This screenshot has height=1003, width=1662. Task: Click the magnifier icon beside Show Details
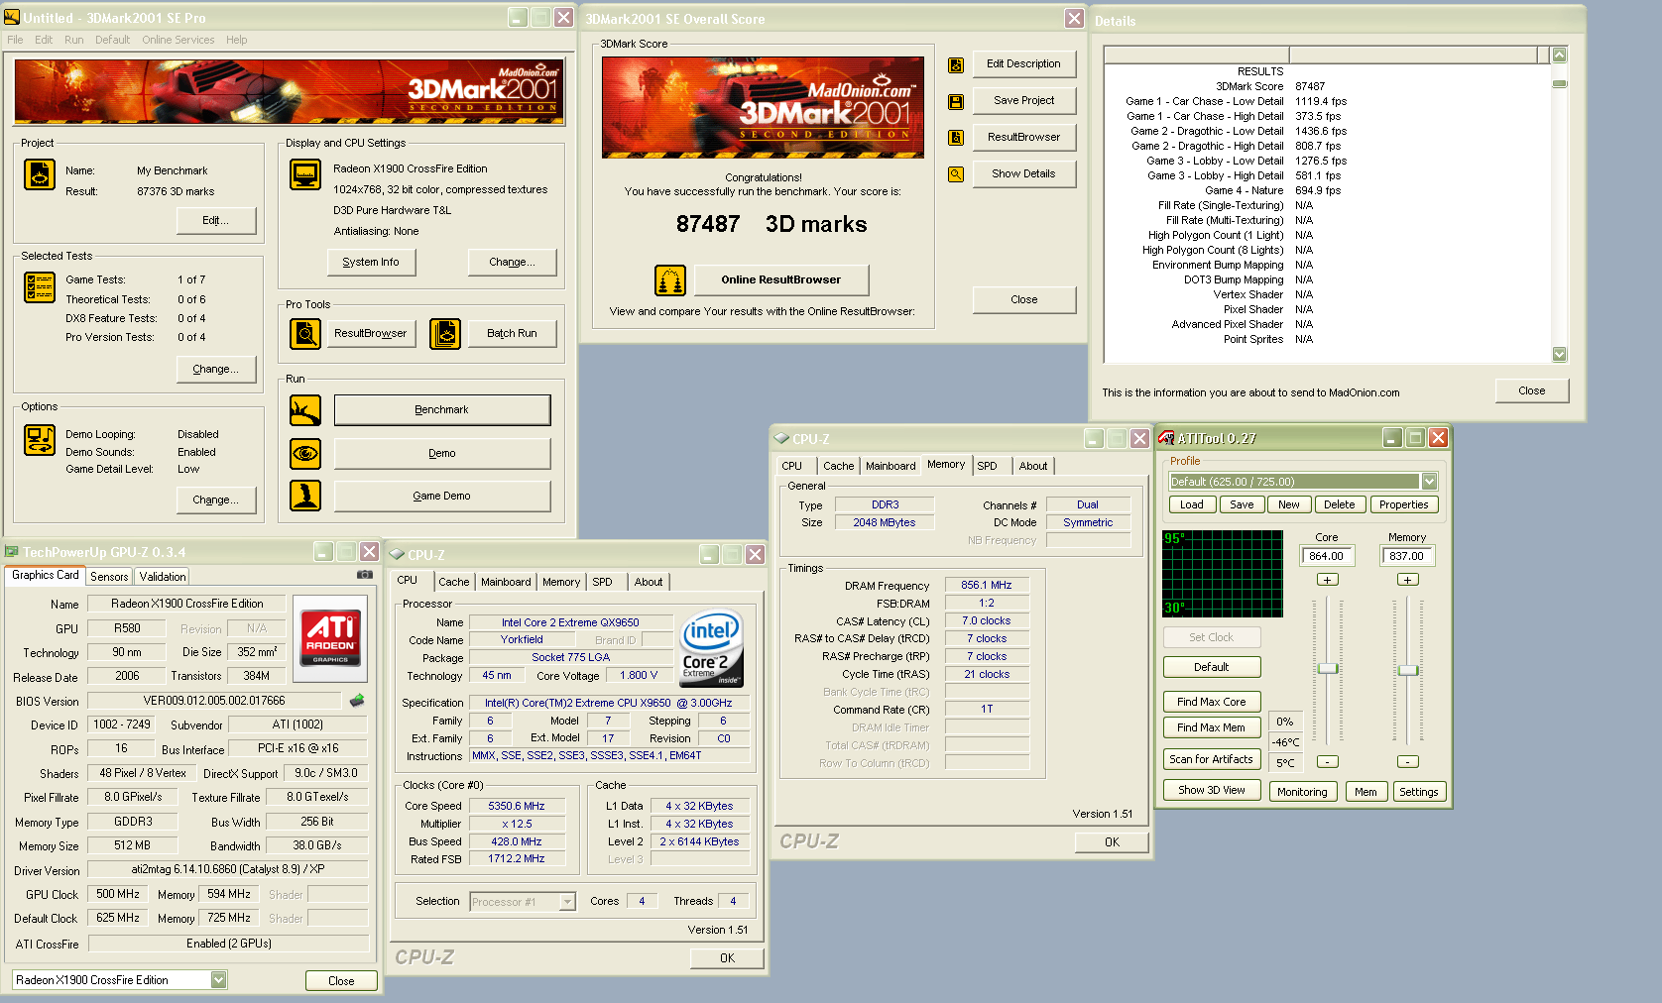coord(956,174)
